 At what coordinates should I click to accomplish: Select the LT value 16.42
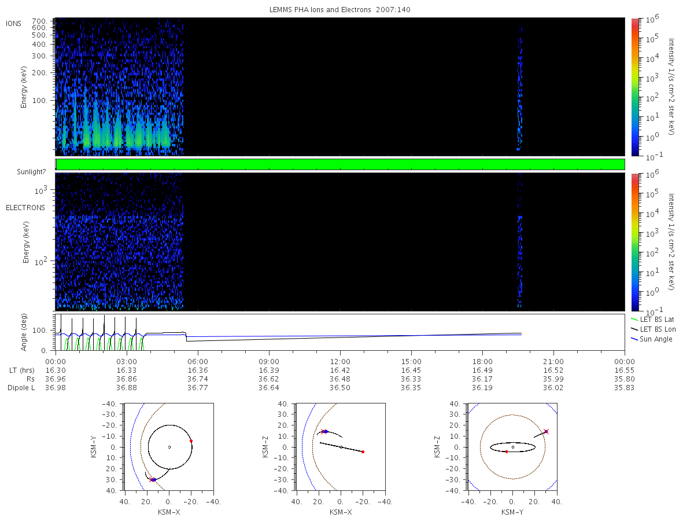(x=340, y=370)
